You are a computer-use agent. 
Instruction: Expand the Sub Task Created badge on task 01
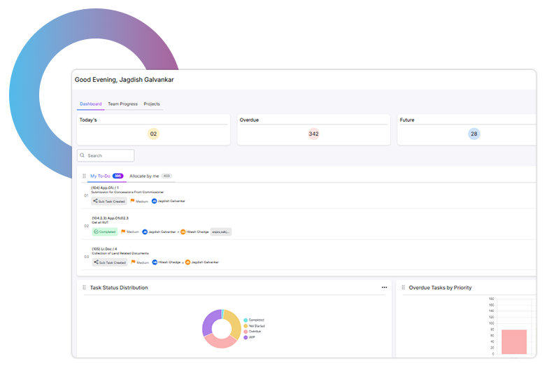click(x=109, y=201)
